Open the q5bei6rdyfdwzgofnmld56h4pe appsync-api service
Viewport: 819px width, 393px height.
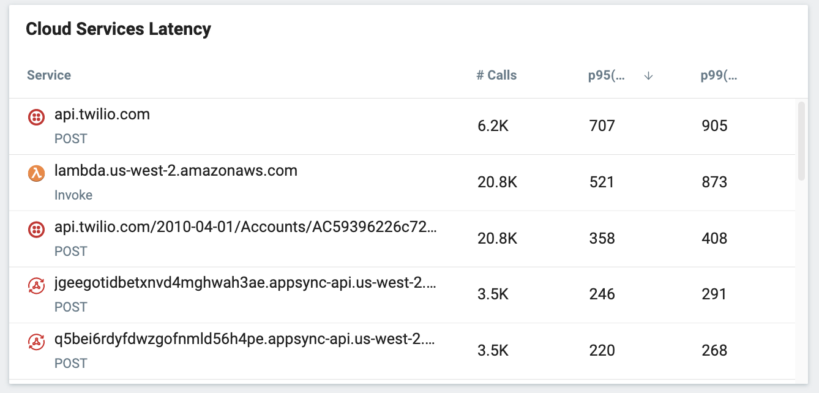tap(245, 339)
